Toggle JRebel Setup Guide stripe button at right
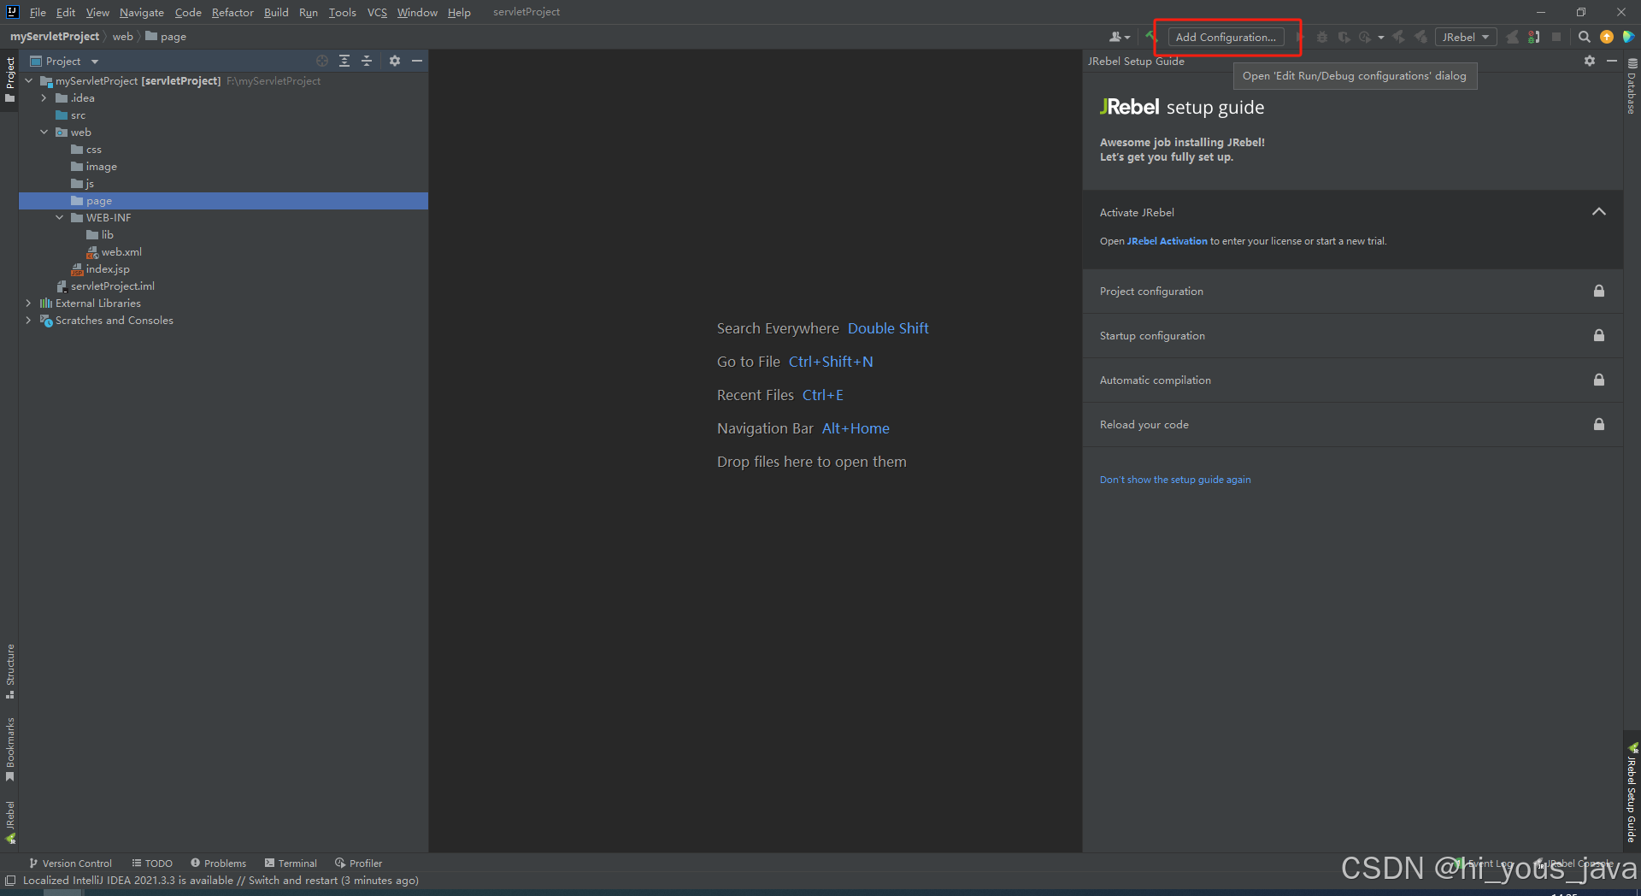Screen dimensions: 1641x896 tap(1632, 792)
